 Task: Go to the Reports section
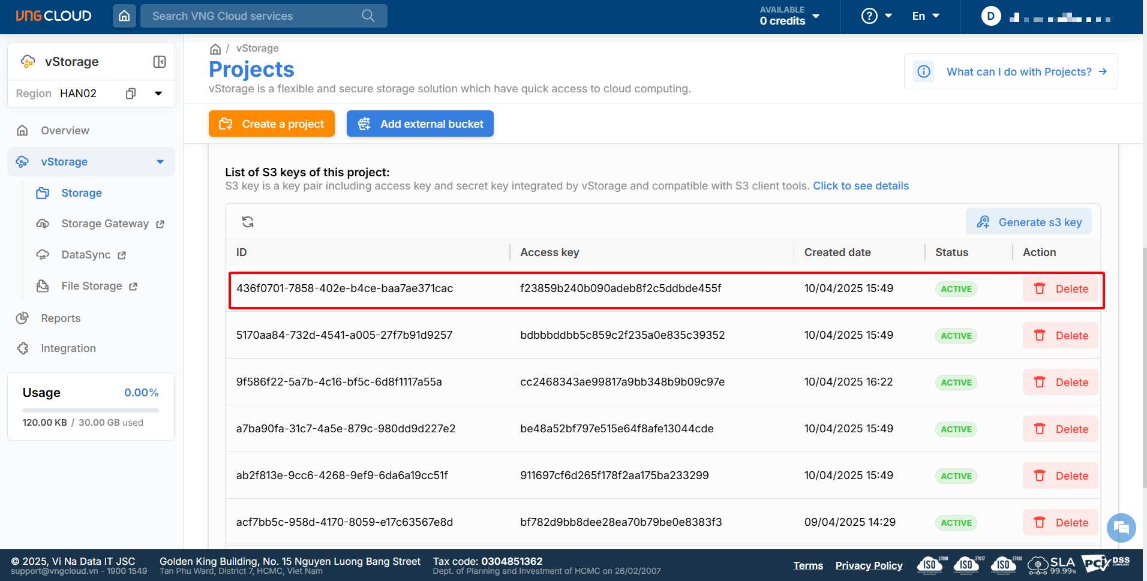click(61, 318)
